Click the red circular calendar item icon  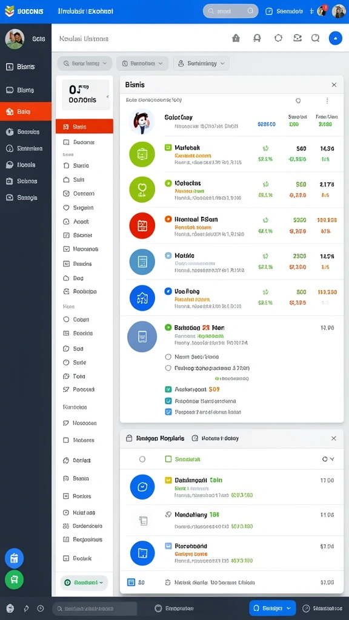pos(142,225)
